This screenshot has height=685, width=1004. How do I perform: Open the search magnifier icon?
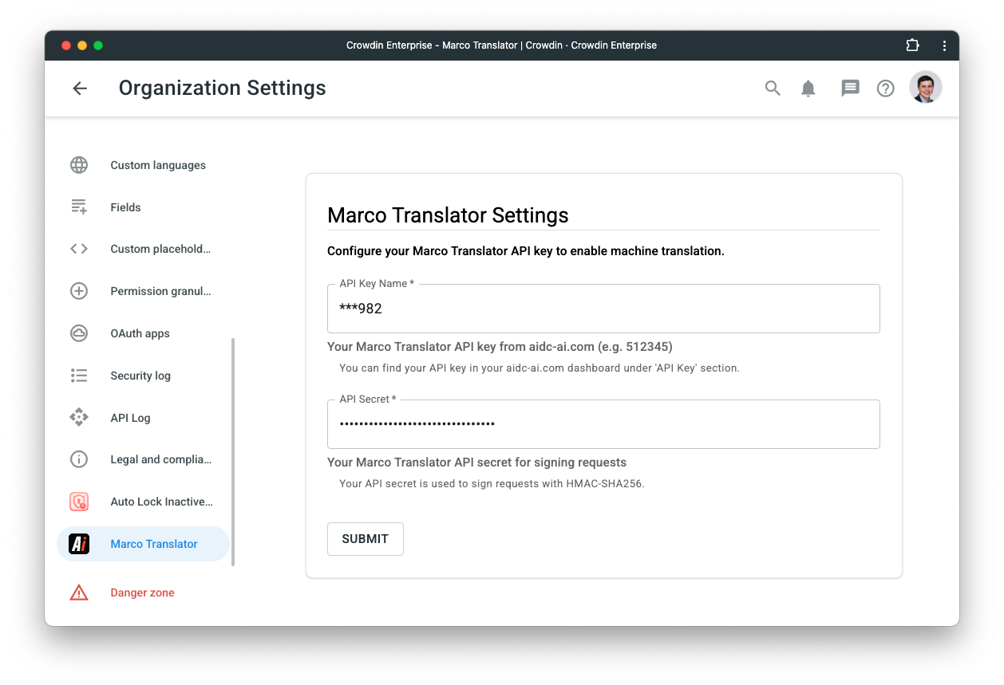(773, 89)
